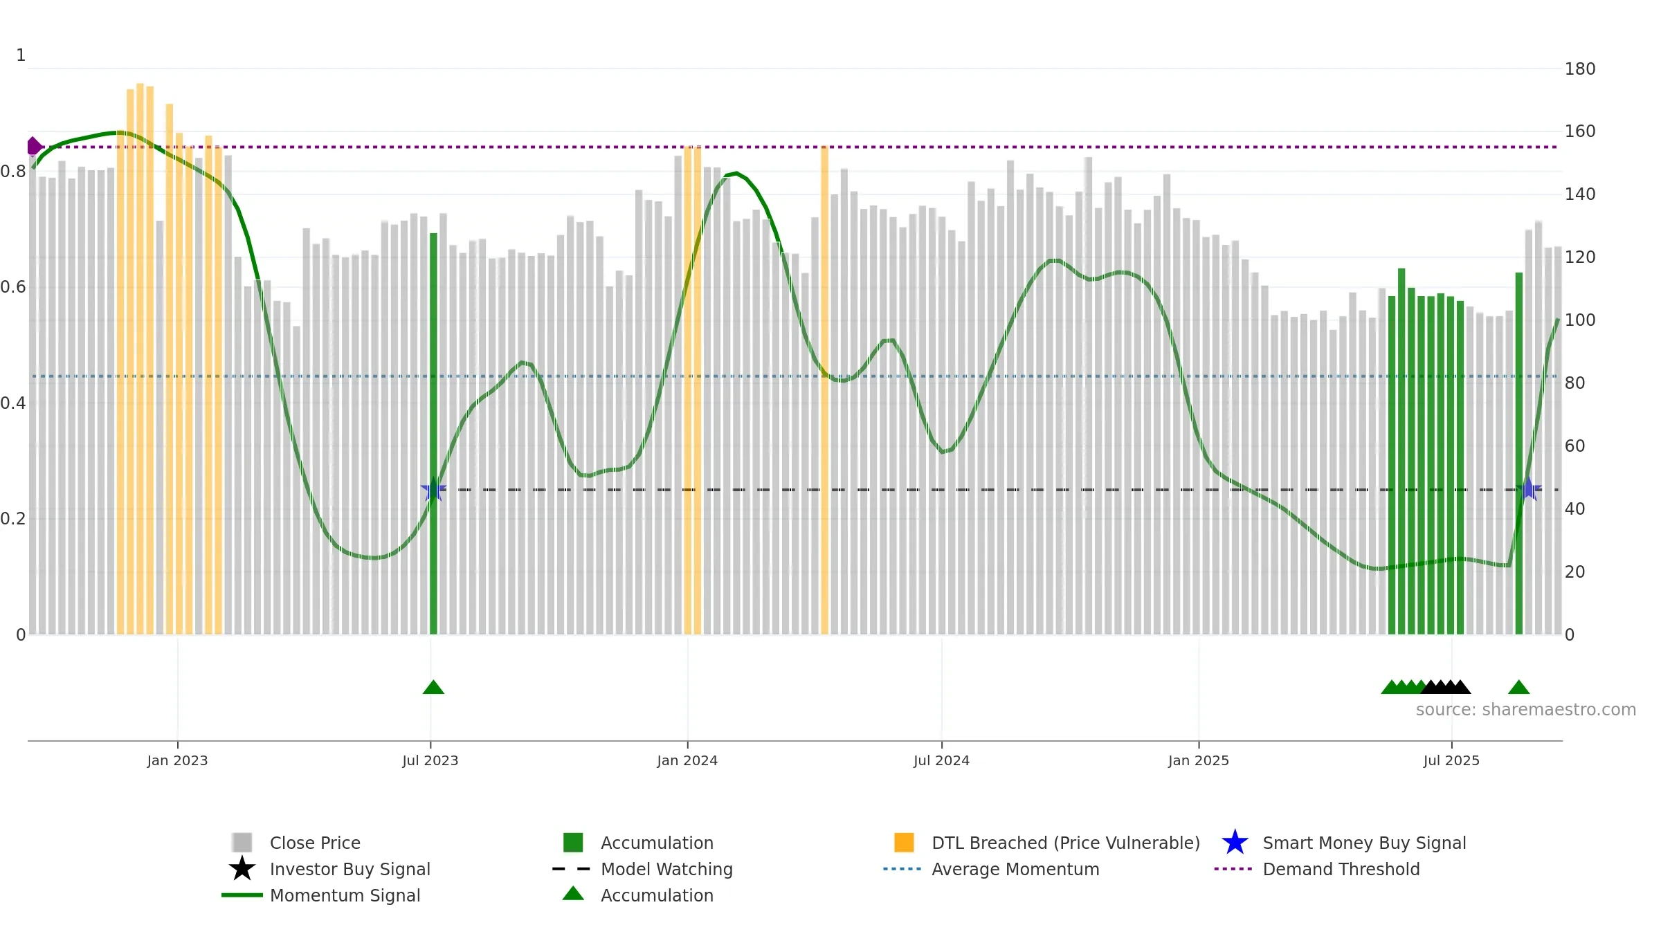This screenshot has width=1661, height=934.
Task: Click the green Accumulation triangle legend icon
Action: [573, 893]
